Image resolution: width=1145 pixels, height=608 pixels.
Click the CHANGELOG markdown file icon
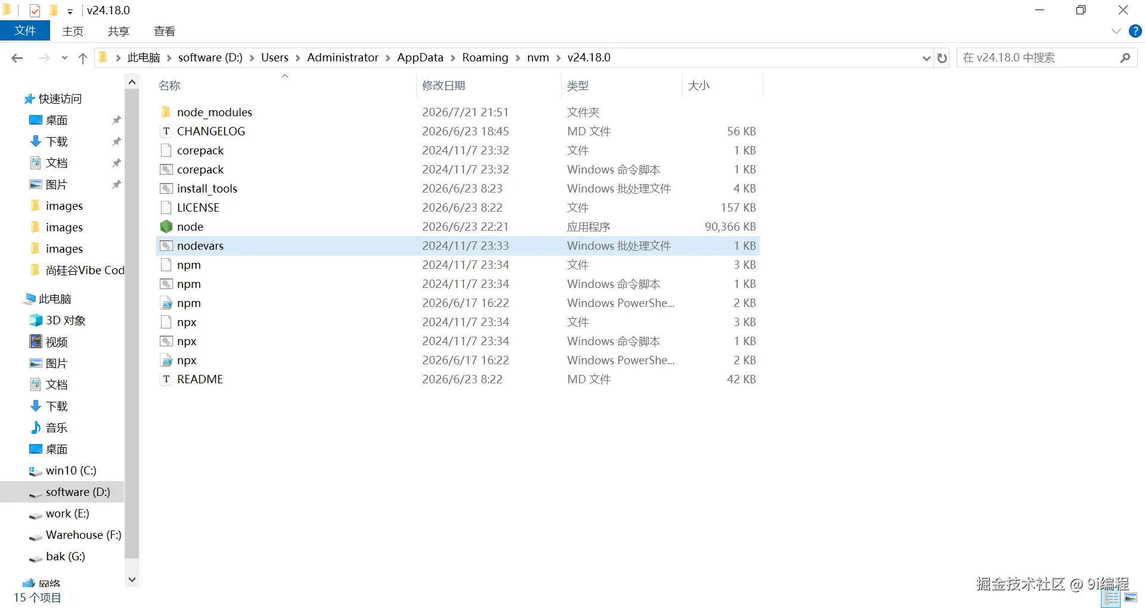[x=166, y=131]
